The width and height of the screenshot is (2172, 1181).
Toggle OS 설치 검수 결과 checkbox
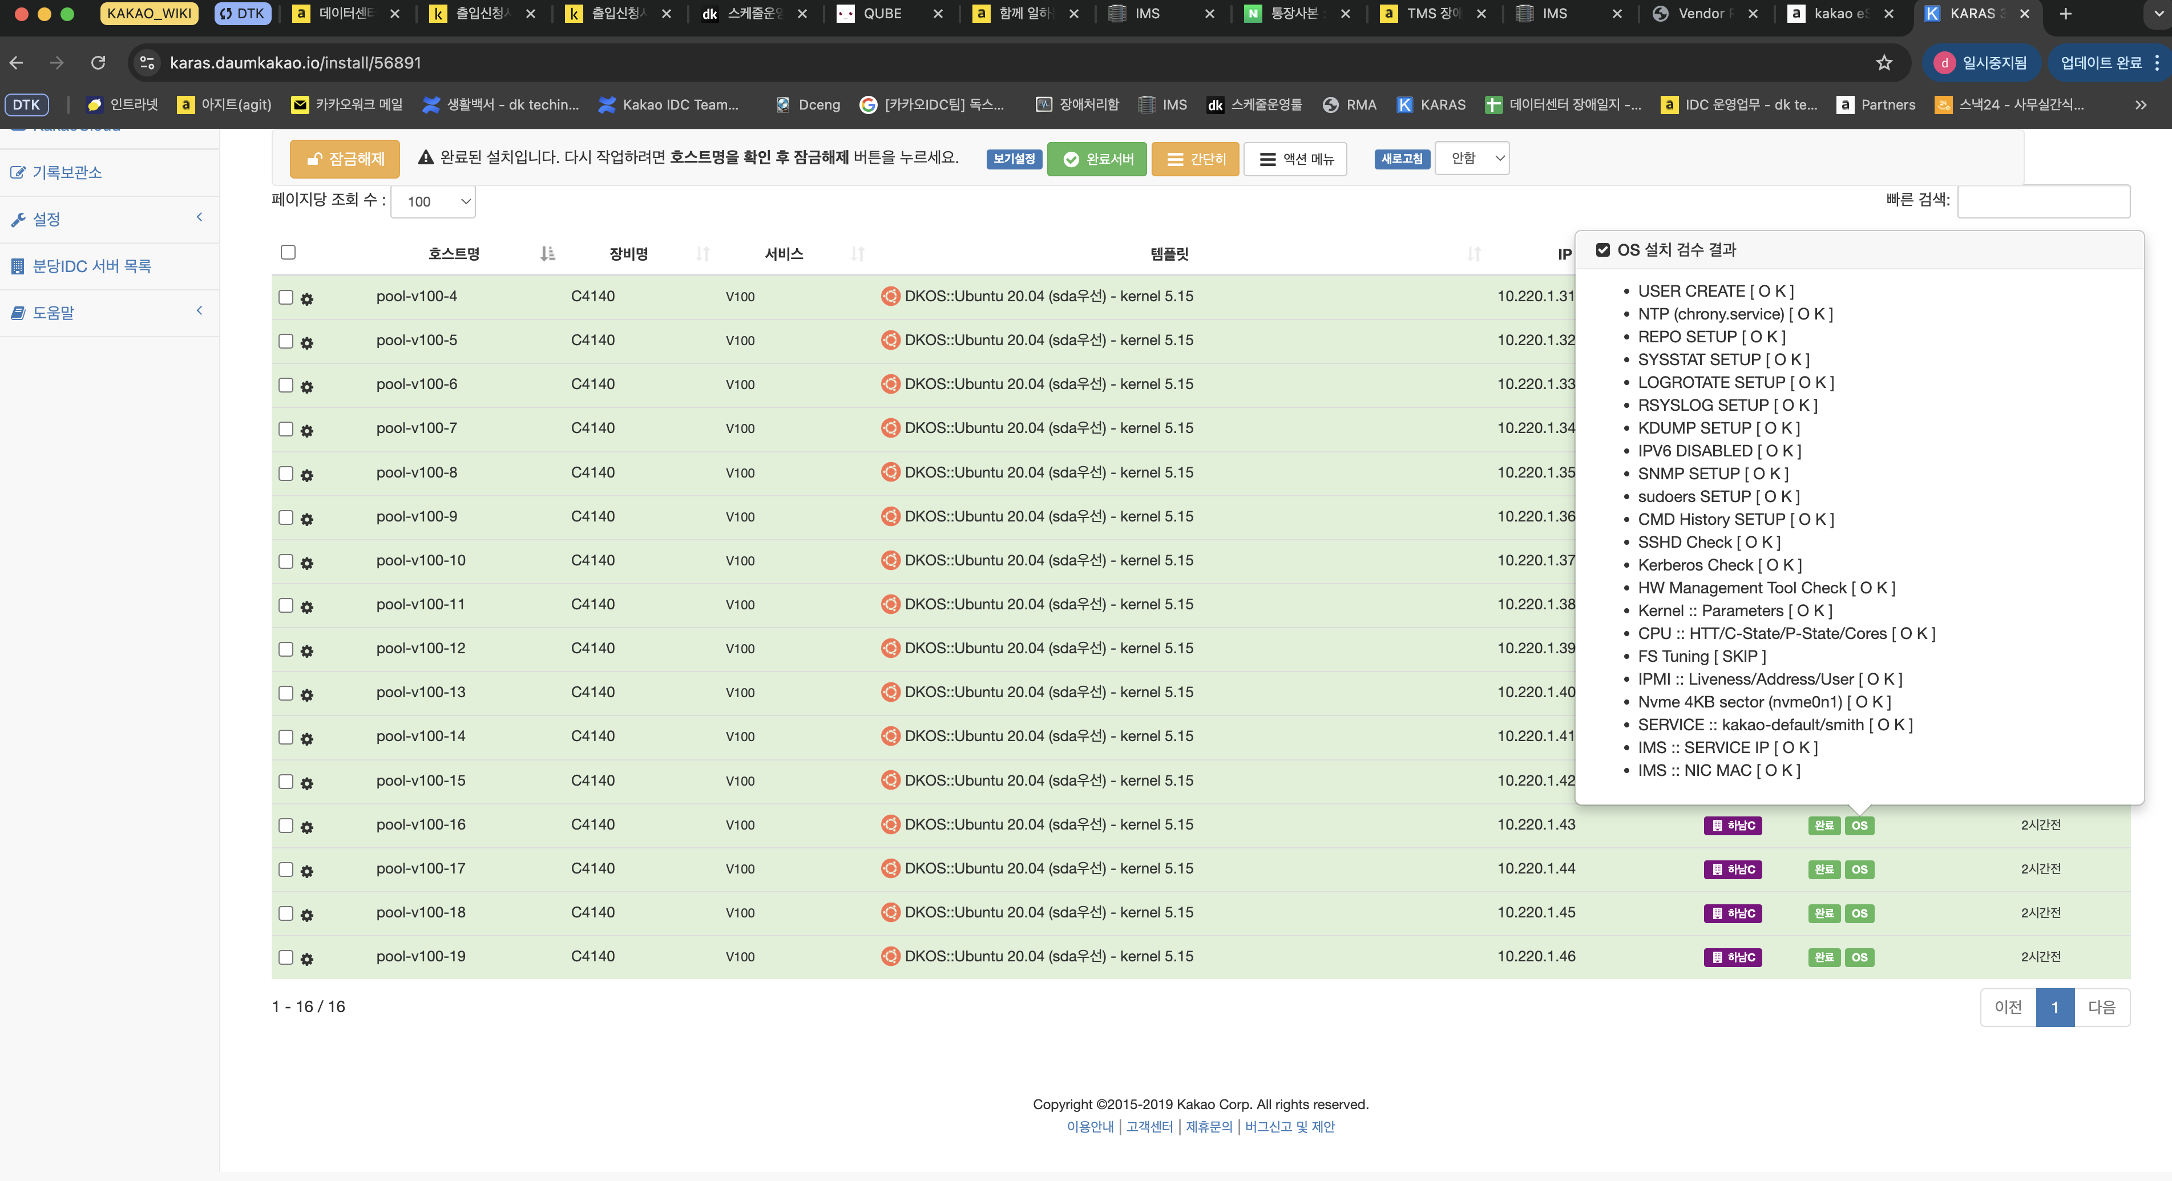pyautogui.click(x=1603, y=249)
